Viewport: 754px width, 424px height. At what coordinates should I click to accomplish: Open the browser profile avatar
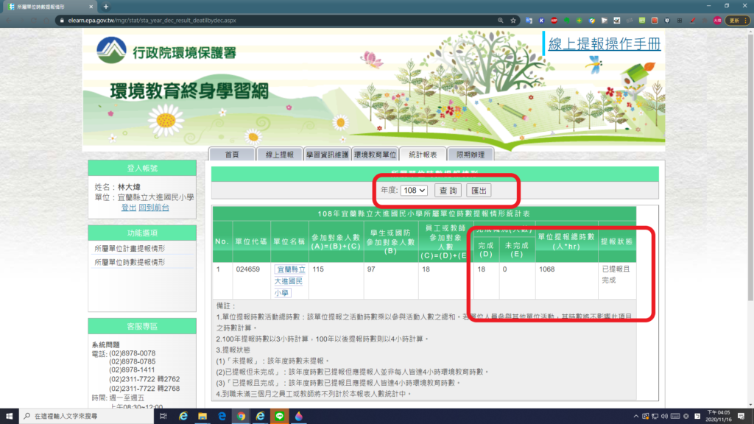(717, 21)
